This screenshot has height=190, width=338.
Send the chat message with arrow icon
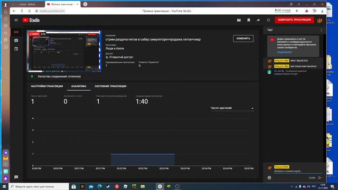(320, 178)
